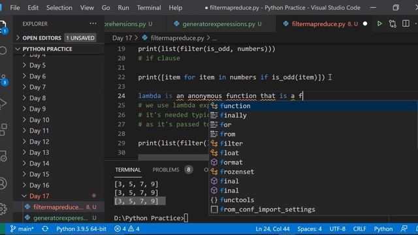
Task: Open Manage gear in activity bar
Action: (x=3, y=209)
